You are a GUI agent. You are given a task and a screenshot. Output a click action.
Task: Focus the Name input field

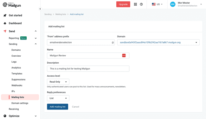88,55
